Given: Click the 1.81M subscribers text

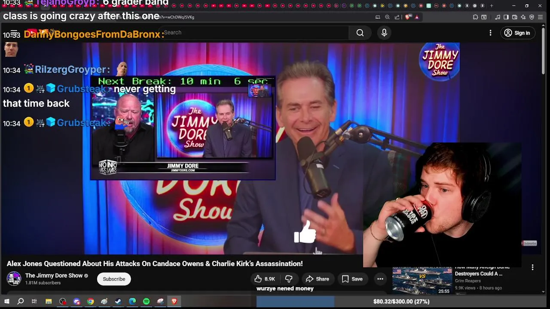Looking at the screenshot, I should click(x=43, y=283).
